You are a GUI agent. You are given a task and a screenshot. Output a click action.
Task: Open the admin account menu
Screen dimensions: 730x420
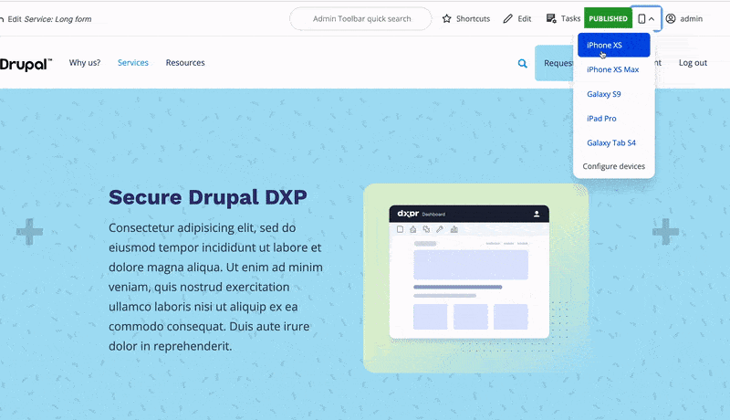coord(683,18)
